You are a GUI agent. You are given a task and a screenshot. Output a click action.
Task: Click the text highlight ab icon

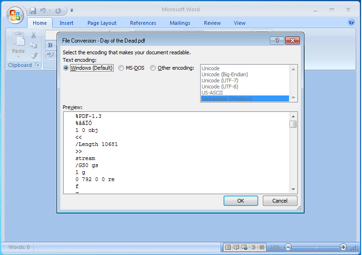(x=51, y=55)
